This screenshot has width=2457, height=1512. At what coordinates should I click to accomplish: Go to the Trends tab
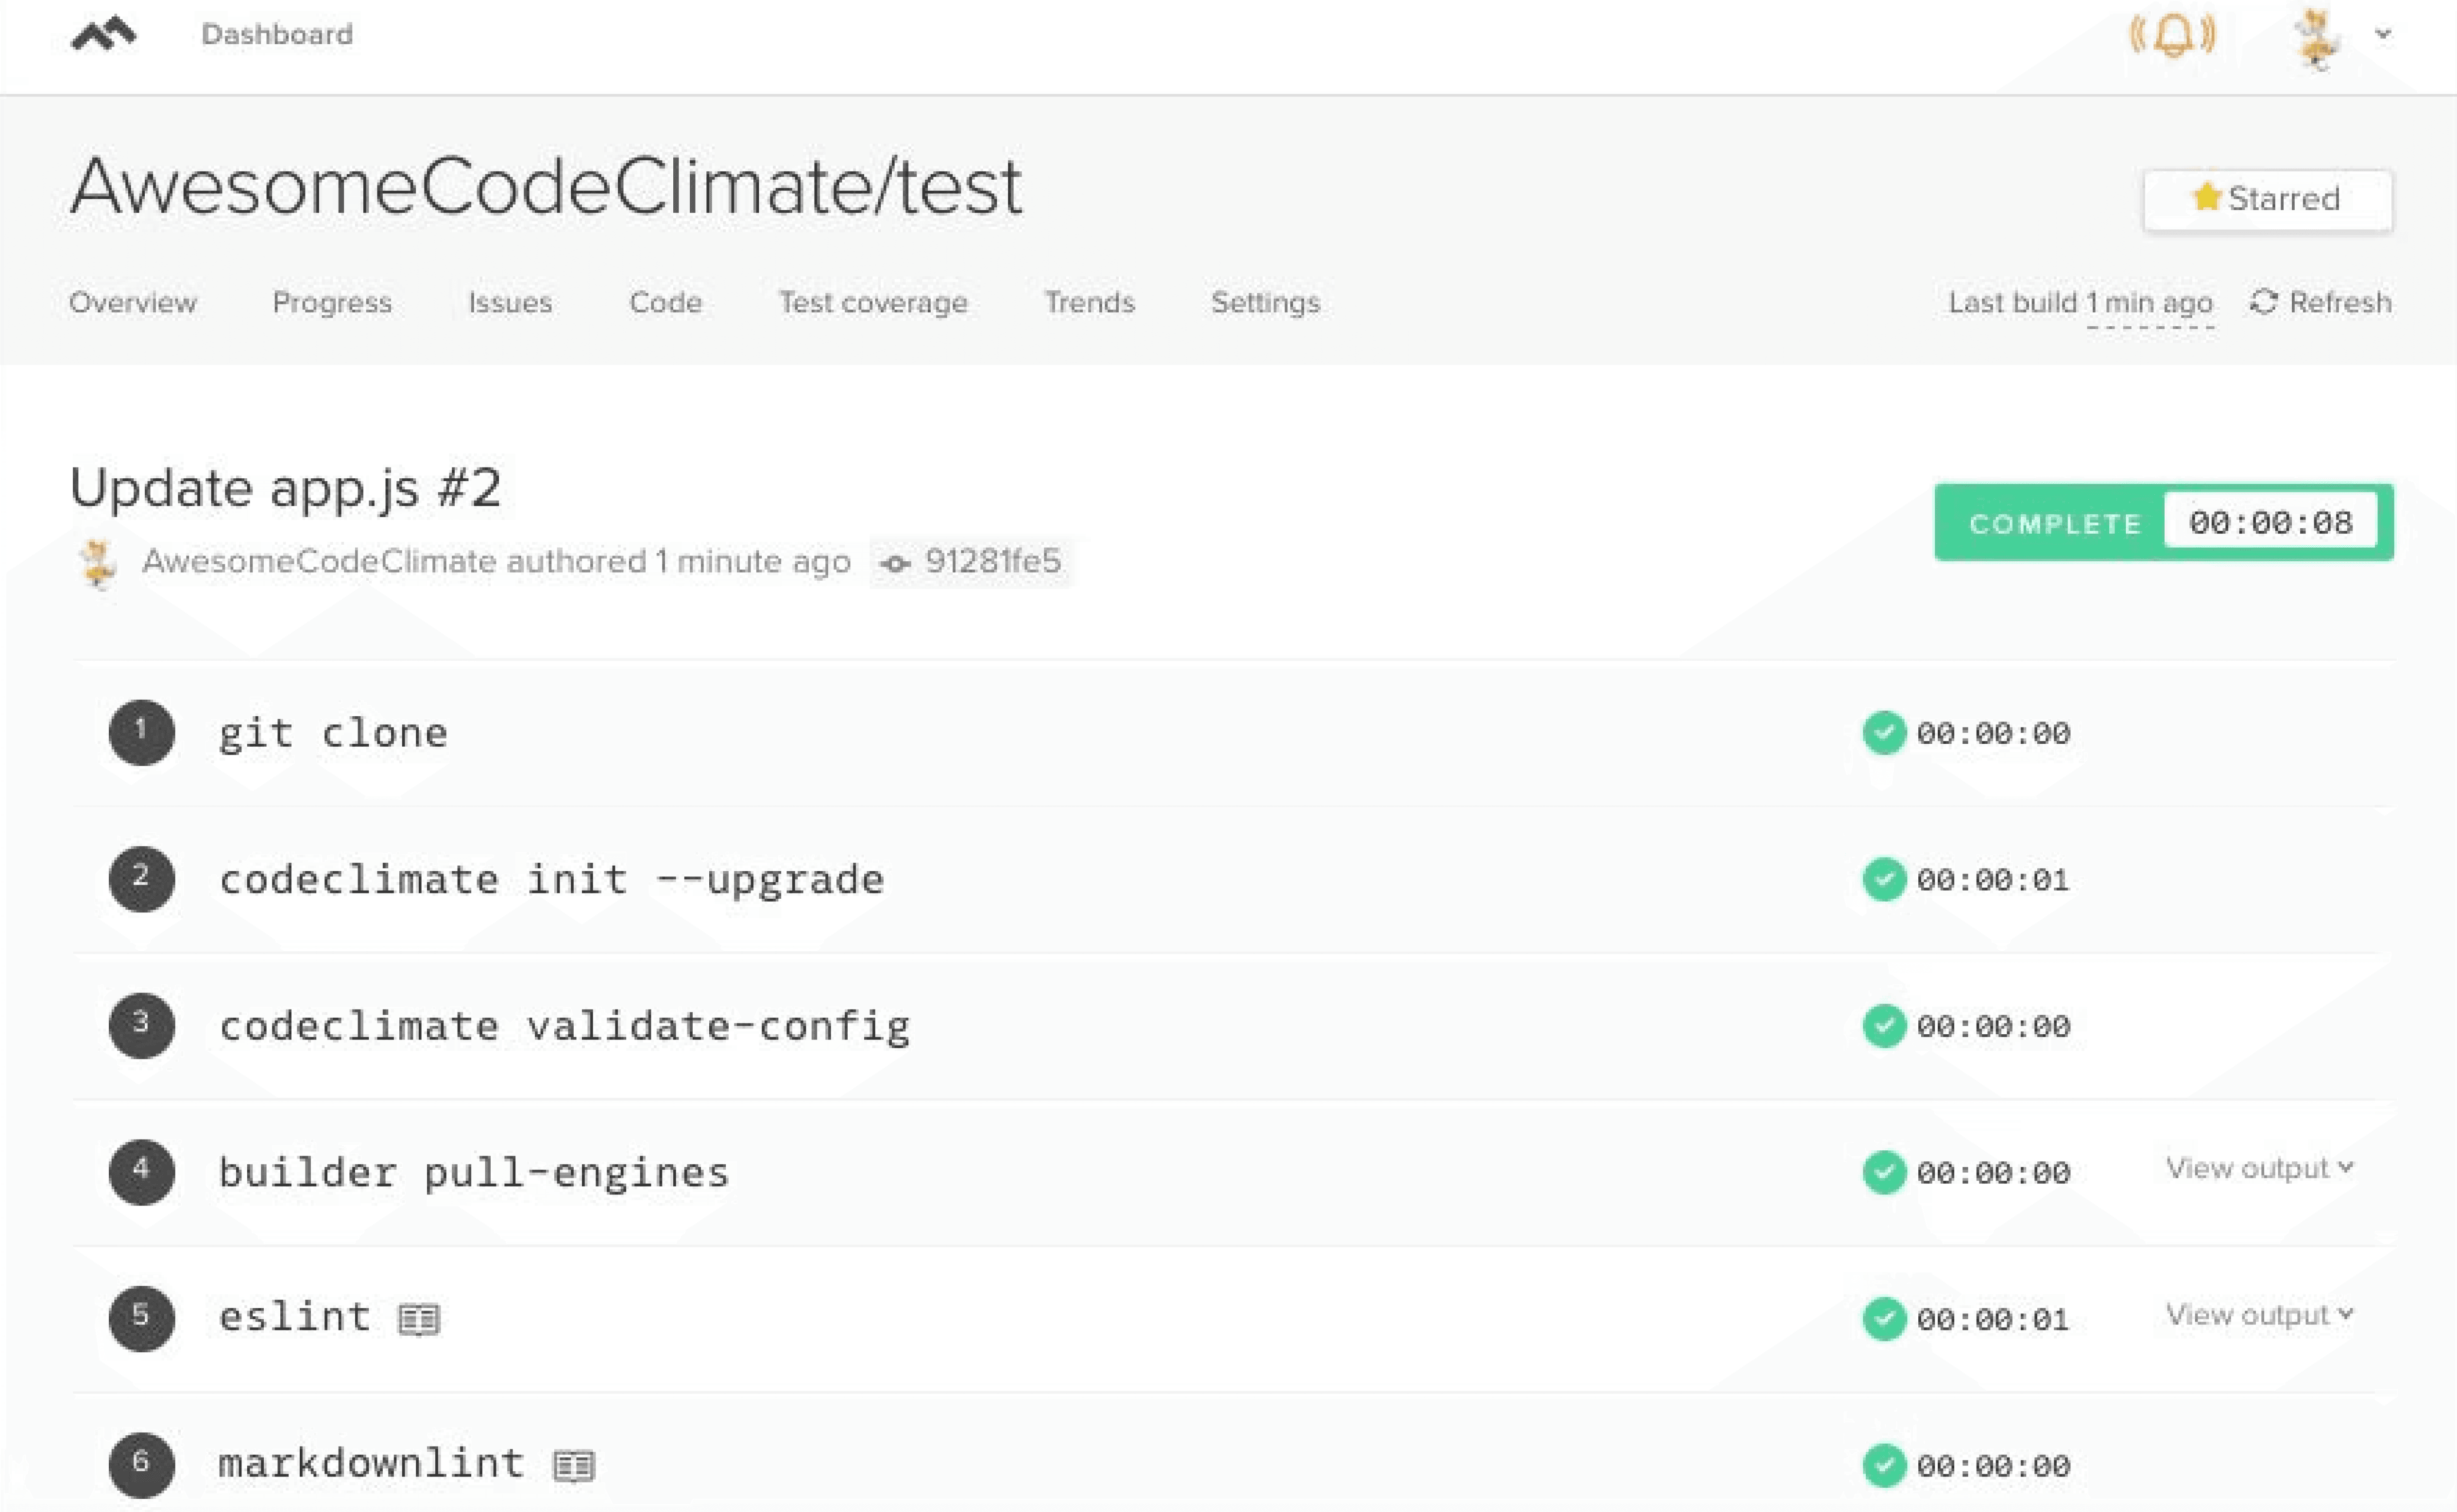coord(1090,302)
